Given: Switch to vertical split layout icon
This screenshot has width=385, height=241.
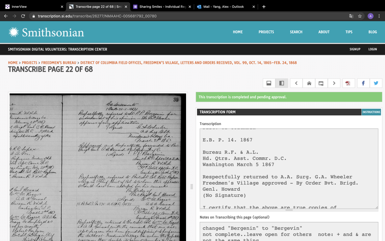Looking at the screenshot, I should coord(282,83).
